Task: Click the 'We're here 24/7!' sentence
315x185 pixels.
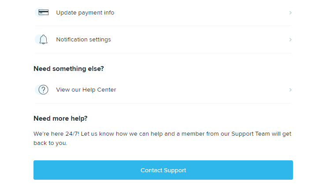Action: click(56, 134)
